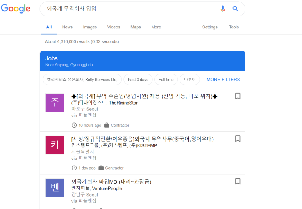Image resolution: width=302 pixels, height=209 pixels.
Task: Apply the Kelly Services Ltd filter chip
Action: [x=82, y=80]
